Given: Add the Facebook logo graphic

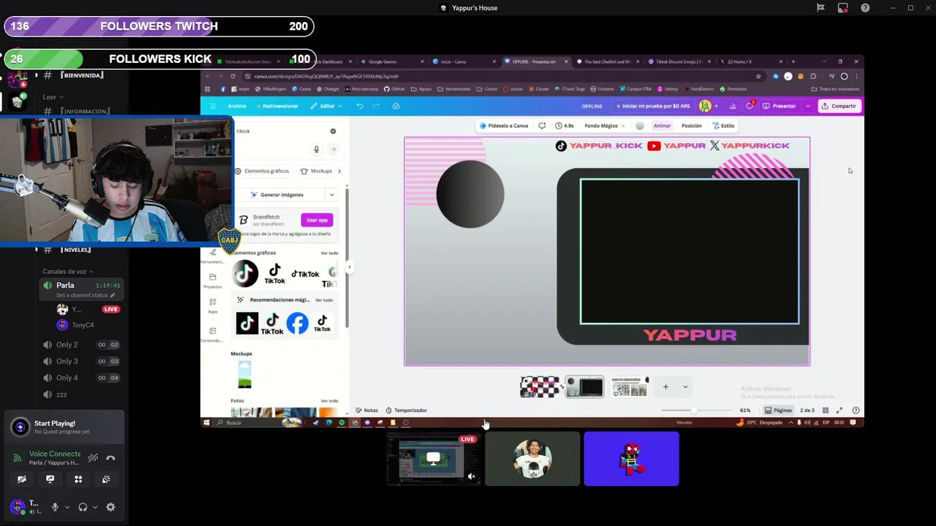Looking at the screenshot, I should 297,324.
